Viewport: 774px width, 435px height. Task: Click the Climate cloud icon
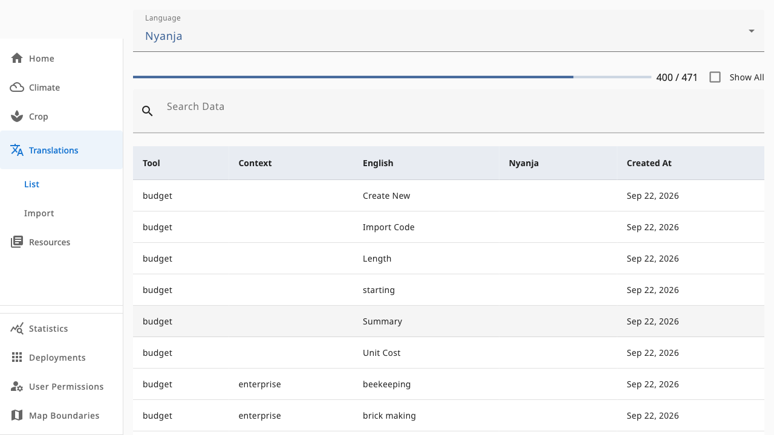[x=17, y=87]
